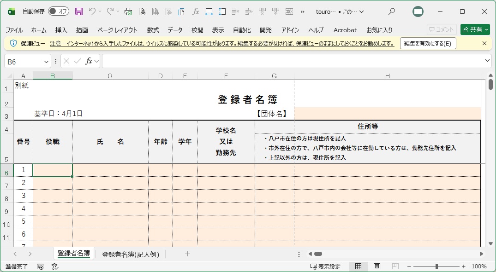Click the コメント (Comments) button

pyautogui.click(x=442, y=29)
